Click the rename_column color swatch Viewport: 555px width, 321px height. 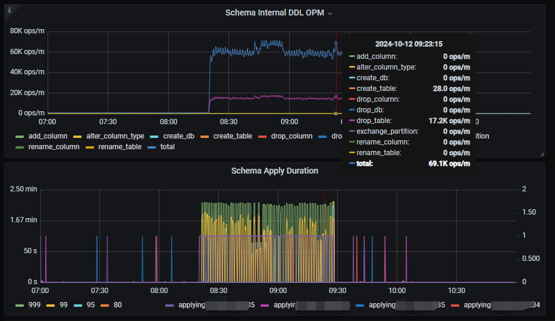tap(20, 147)
